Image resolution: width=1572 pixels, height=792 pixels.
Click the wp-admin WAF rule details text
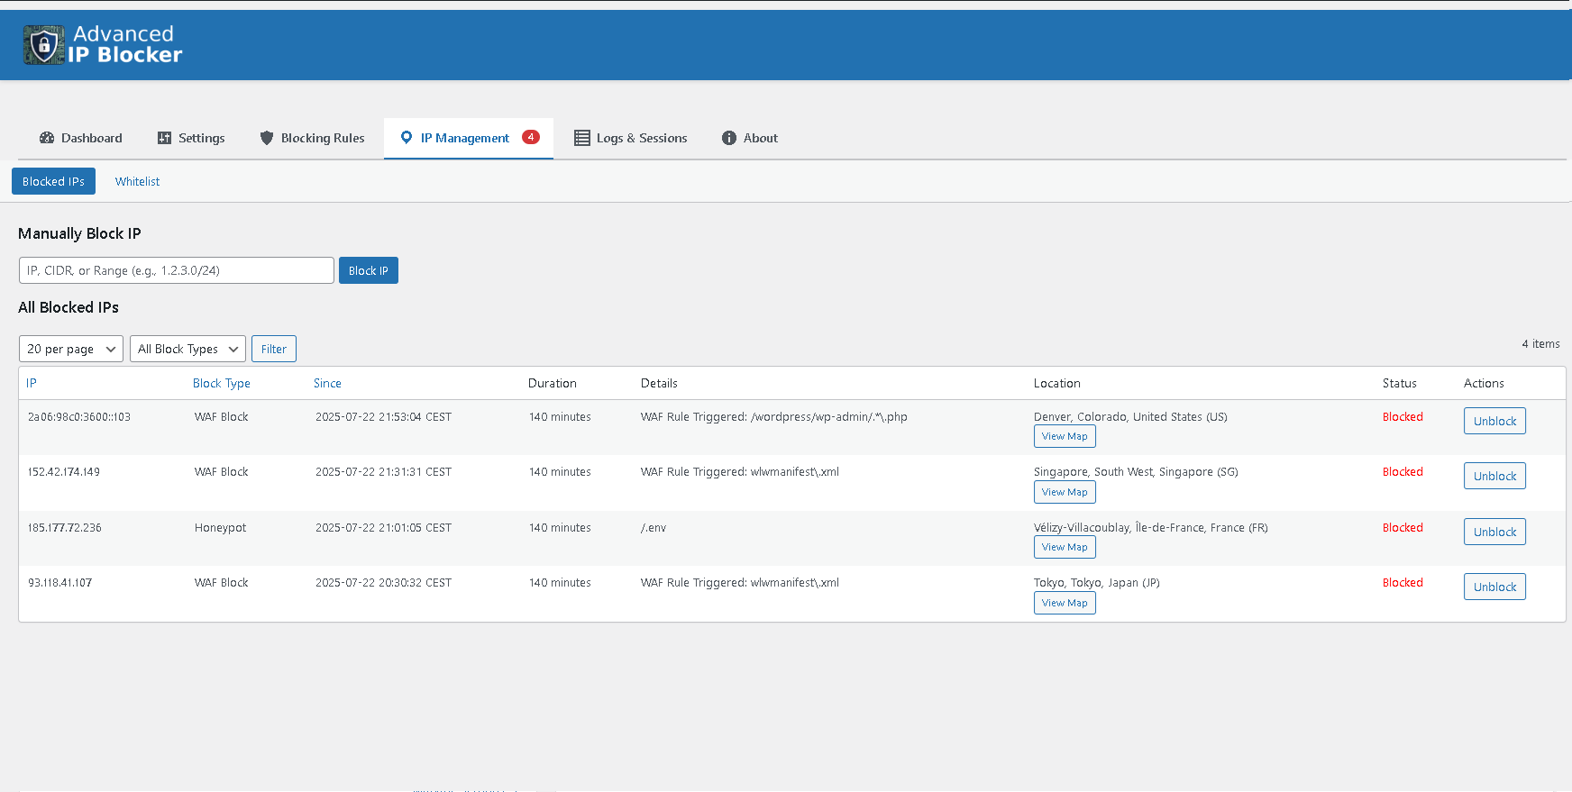pos(774,417)
